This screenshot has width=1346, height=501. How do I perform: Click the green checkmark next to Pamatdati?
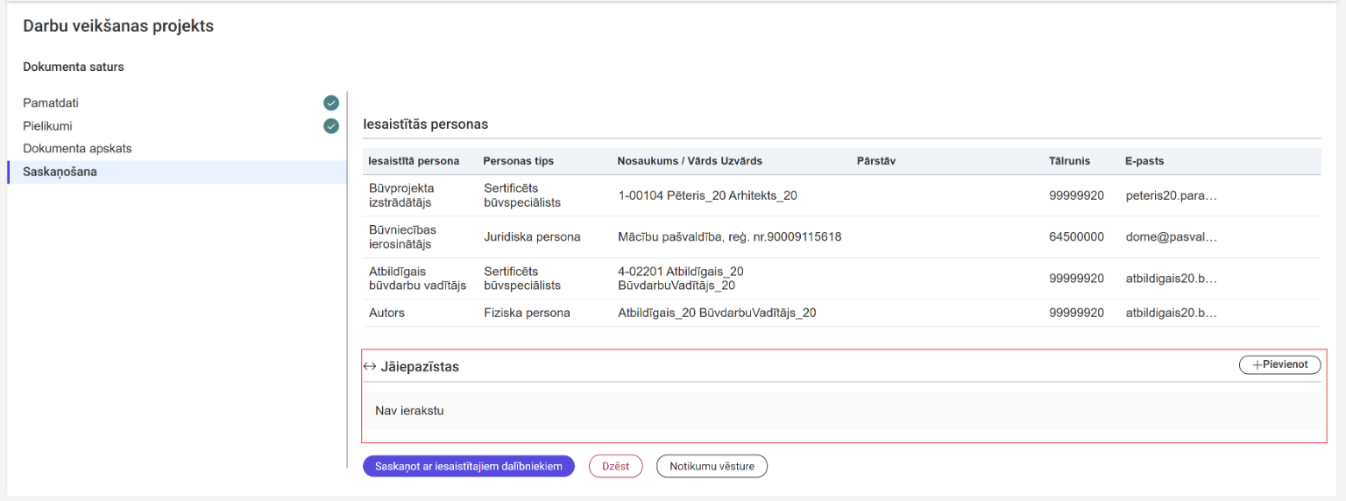pyautogui.click(x=331, y=102)
